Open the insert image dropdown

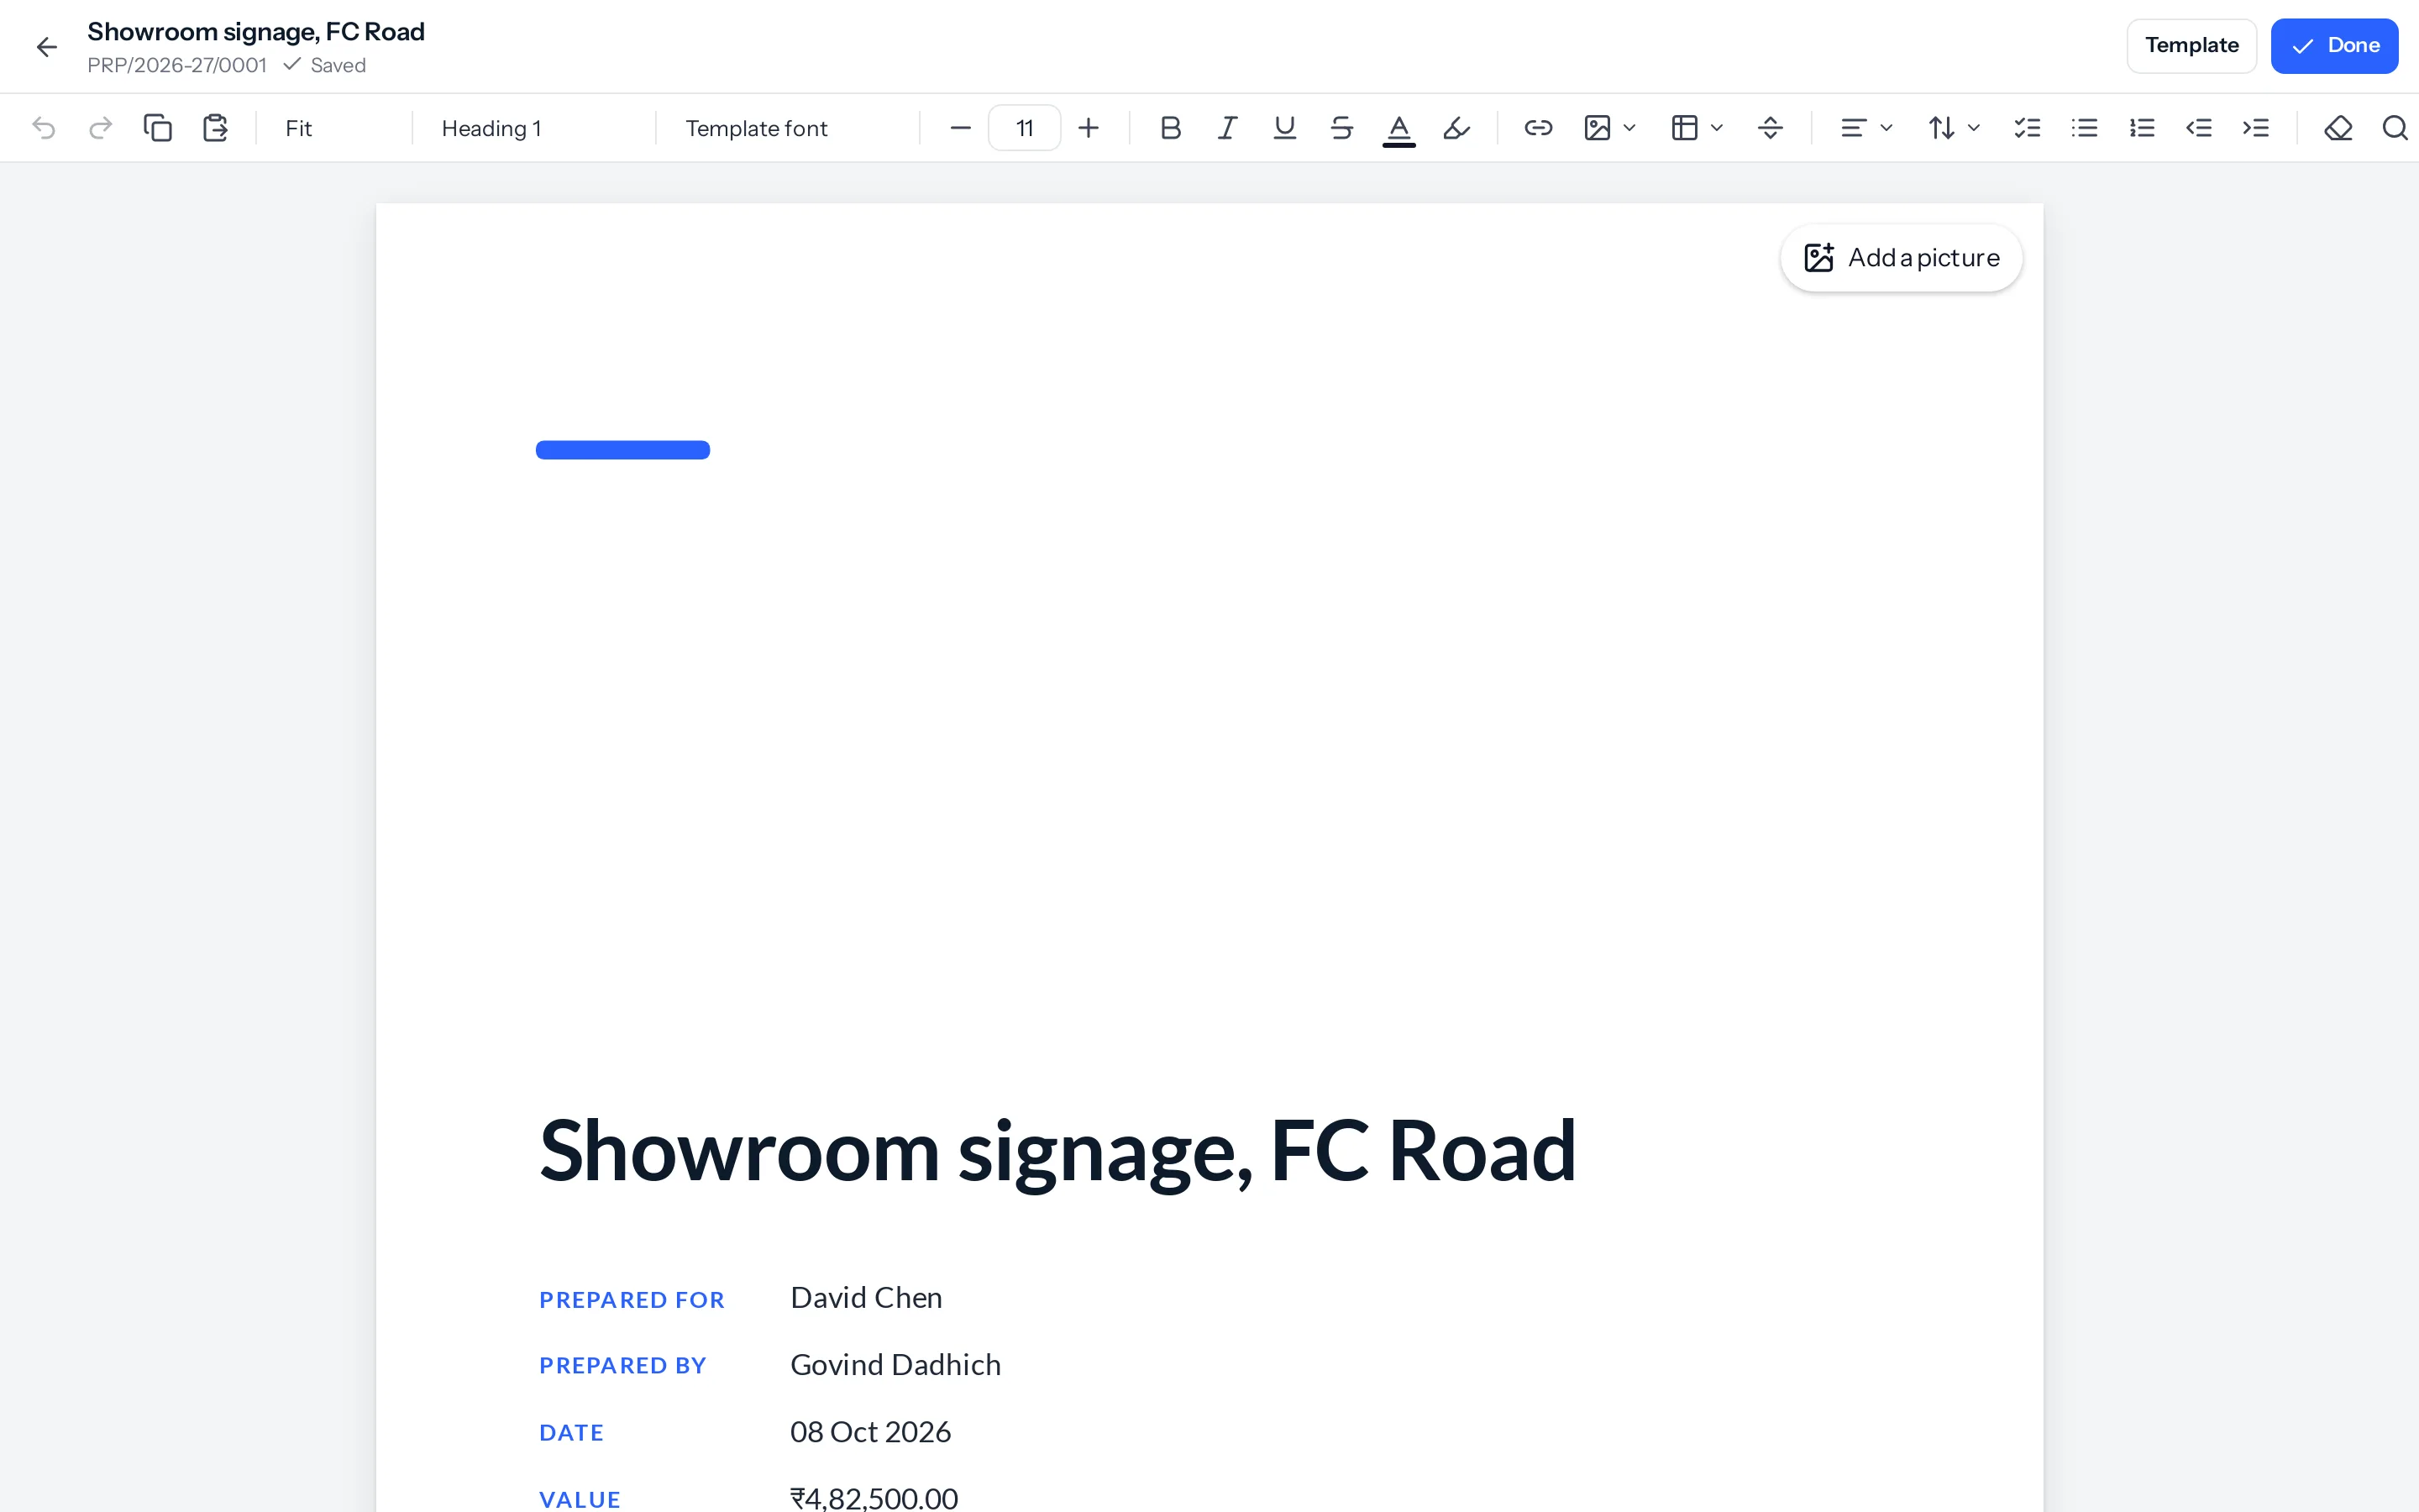1609,128
